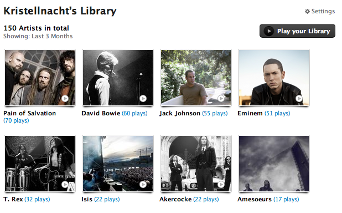Open T. Rex 32 plays link
Image resolution: width=342 pixels, height=213 pixels.
pyautogui.click(x=37, y=199)
